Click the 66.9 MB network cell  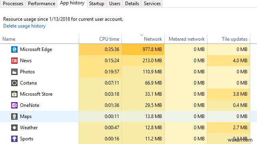pyautogui.click(x=143, y=83)
